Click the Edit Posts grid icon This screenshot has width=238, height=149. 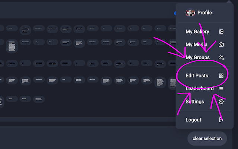tap(221, 76)
